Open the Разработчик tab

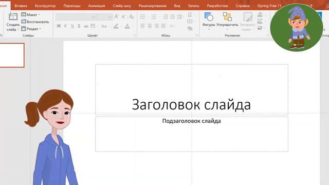[217, 6]
